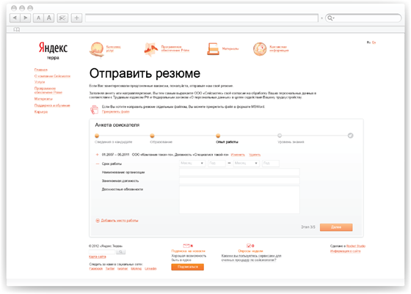Open Карьера in the left sidebar
411x294 pixels.
pos(41,111)
